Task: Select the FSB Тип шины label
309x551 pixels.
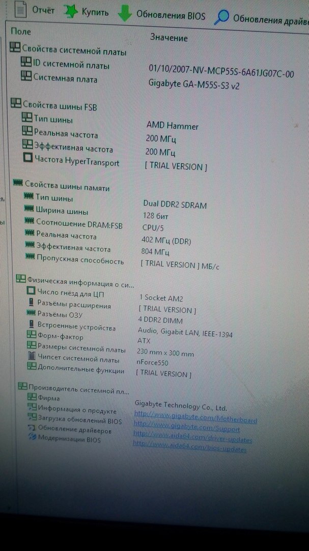Action: [x=53, y=119]
